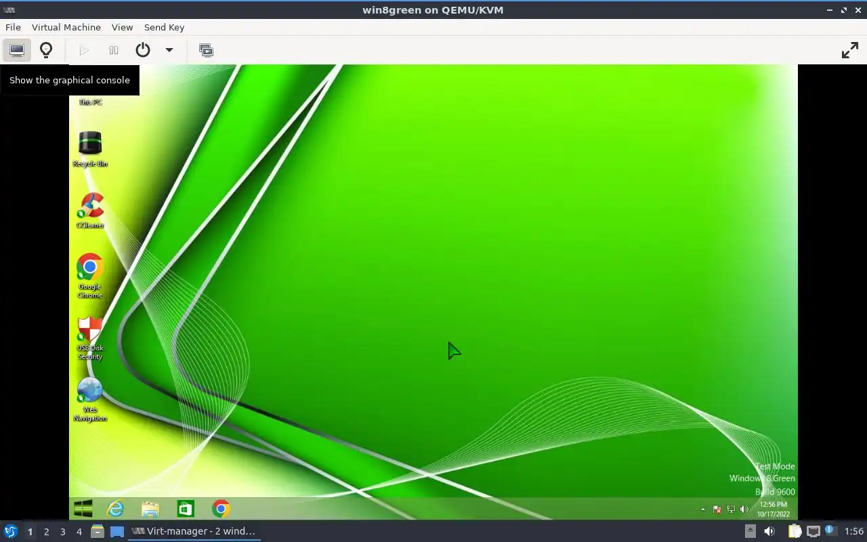This screenshot has height=542, width=867.
Task: Select the Google Chrome desktop shortcut
Action: (90, 276)
